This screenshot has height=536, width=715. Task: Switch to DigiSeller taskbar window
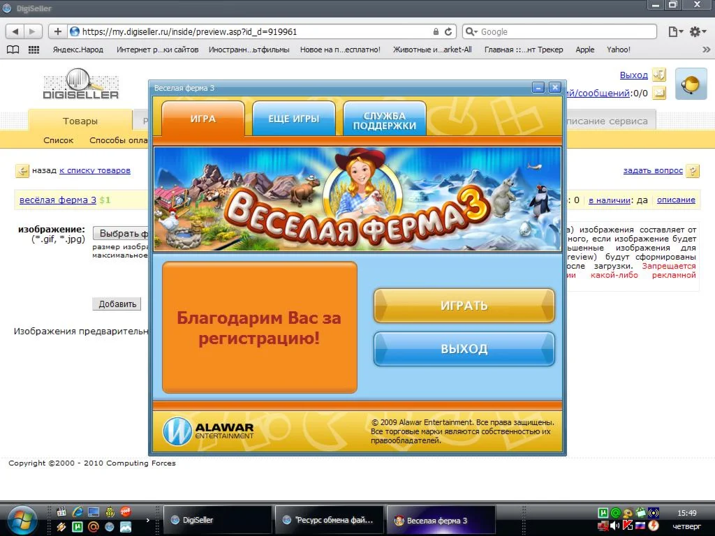[217, 520]
